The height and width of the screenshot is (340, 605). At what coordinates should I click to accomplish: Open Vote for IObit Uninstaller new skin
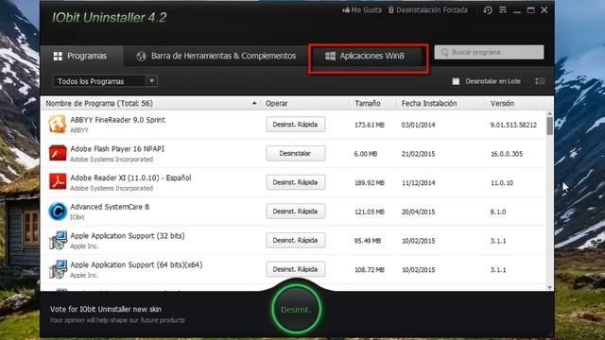[106, 309]
